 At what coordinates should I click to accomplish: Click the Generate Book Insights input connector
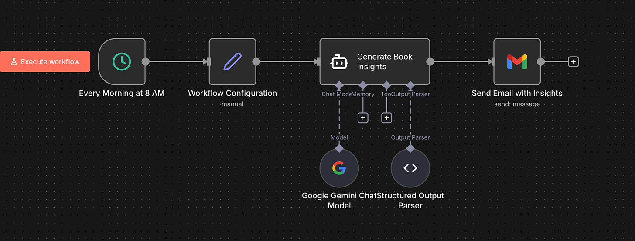tap(319, 62)
